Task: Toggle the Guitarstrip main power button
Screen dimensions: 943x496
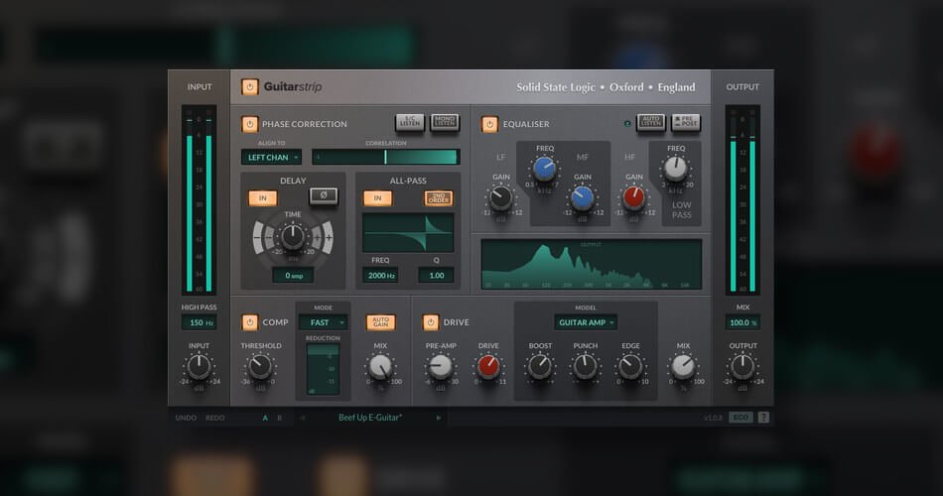Action: point(249,87)
